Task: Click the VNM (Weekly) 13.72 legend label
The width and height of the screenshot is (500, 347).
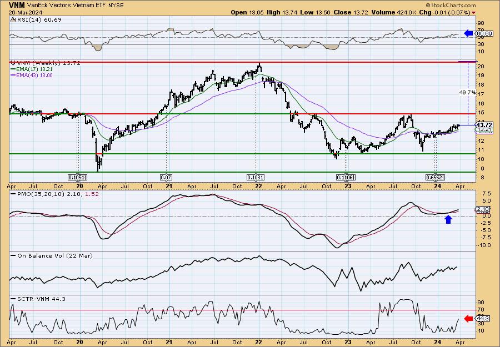Action: (48, 63)
